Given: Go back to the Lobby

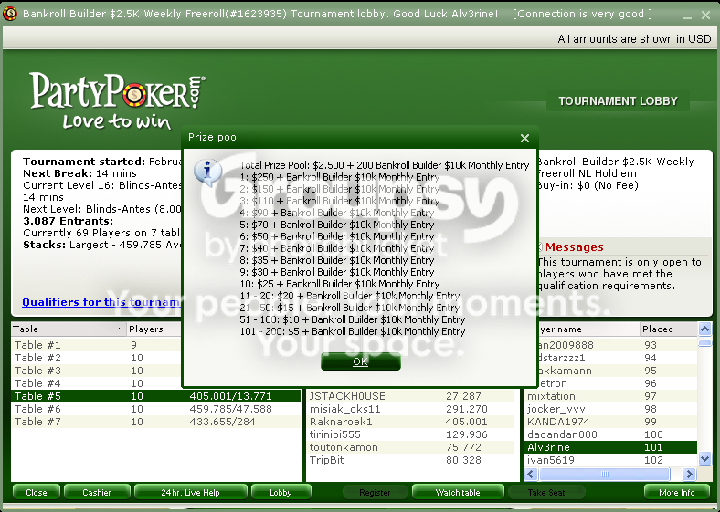Looking at the screenshot, I should (281, 492).
